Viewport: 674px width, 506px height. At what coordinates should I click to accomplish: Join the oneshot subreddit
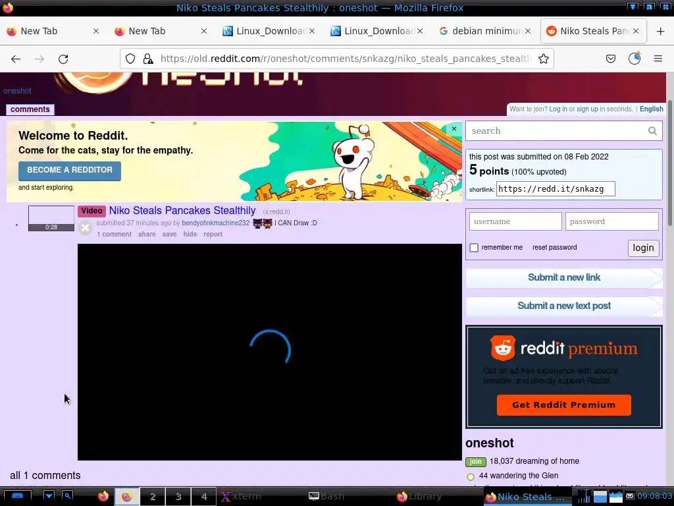(475, 462)
